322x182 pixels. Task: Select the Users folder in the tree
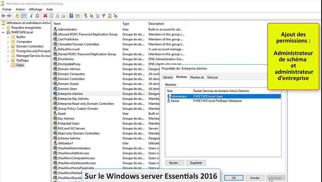(20, 65)
